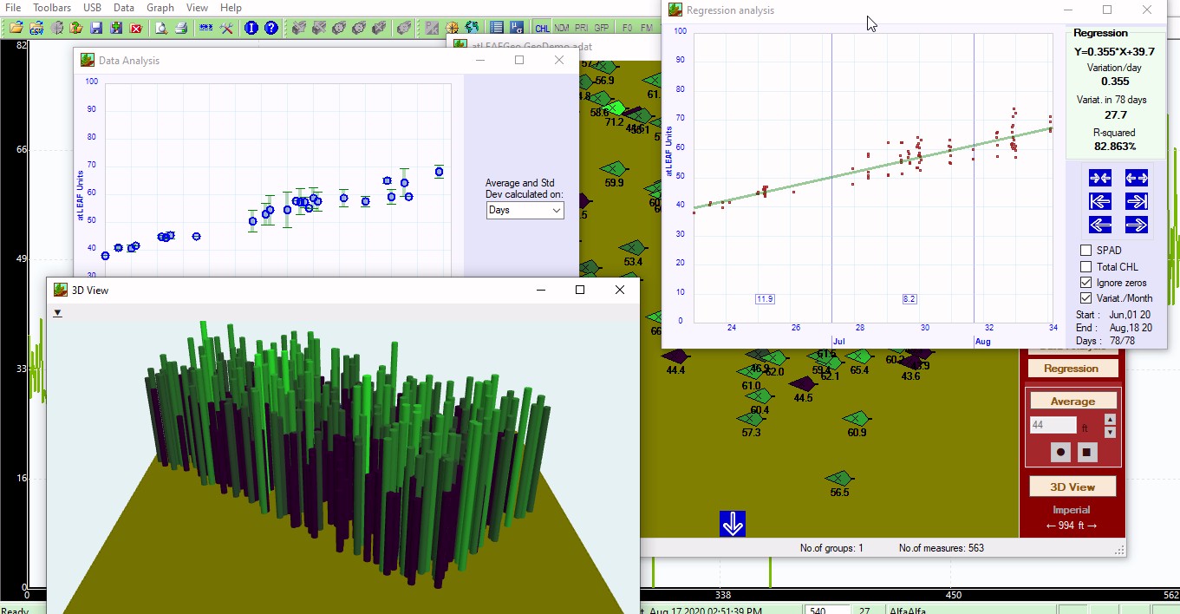Click the open file folder icon
1180x614 pixels.
click(16, 28)
